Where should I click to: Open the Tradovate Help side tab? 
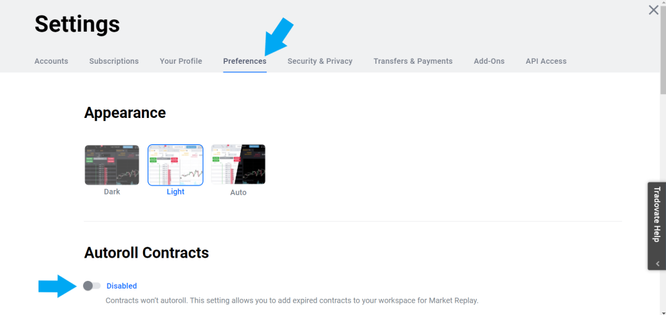click(657, 215)
